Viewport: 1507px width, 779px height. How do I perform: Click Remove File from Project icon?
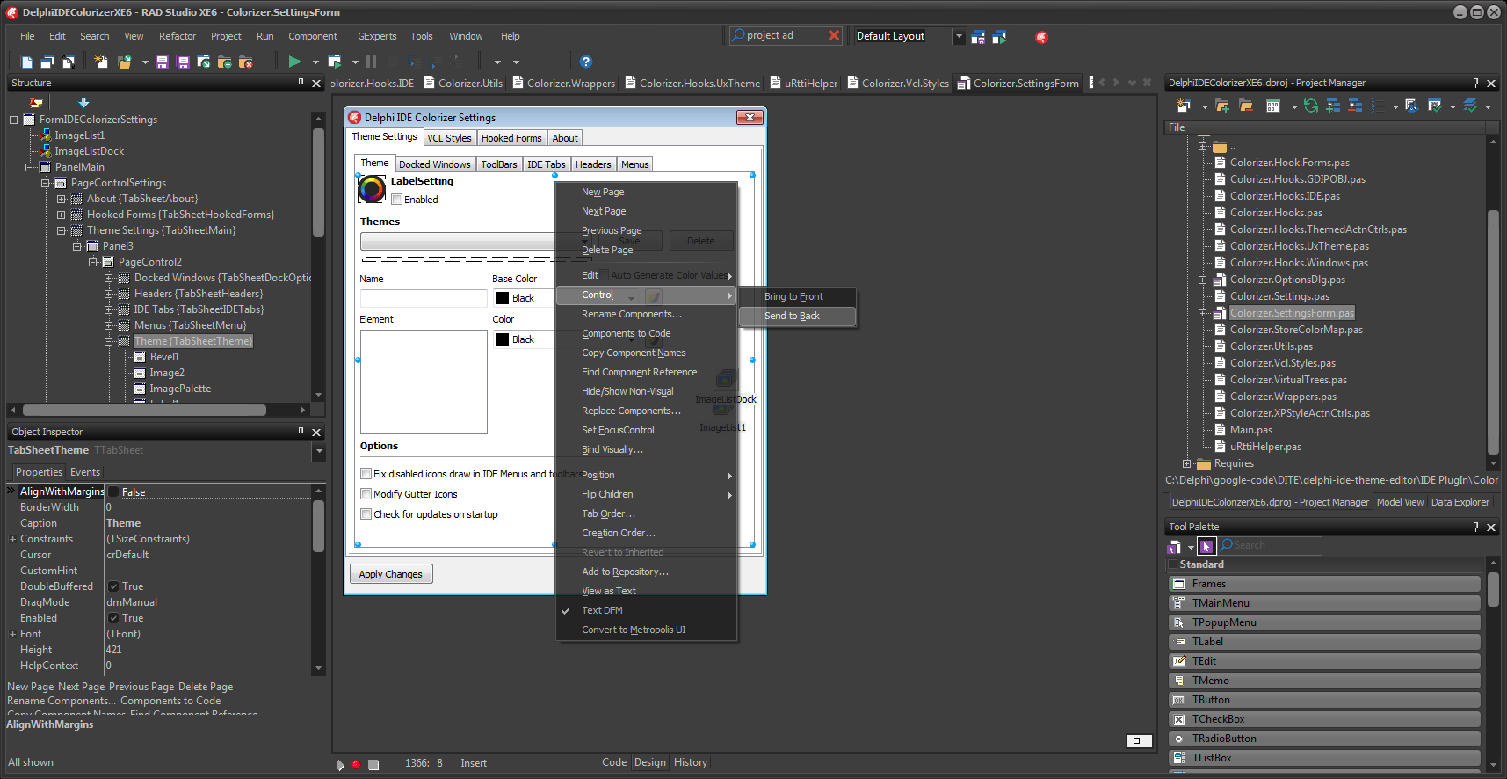tap(246, 62)
